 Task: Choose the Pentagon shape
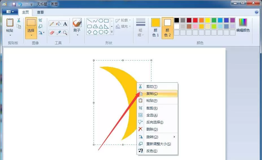(x=95, y=32)
